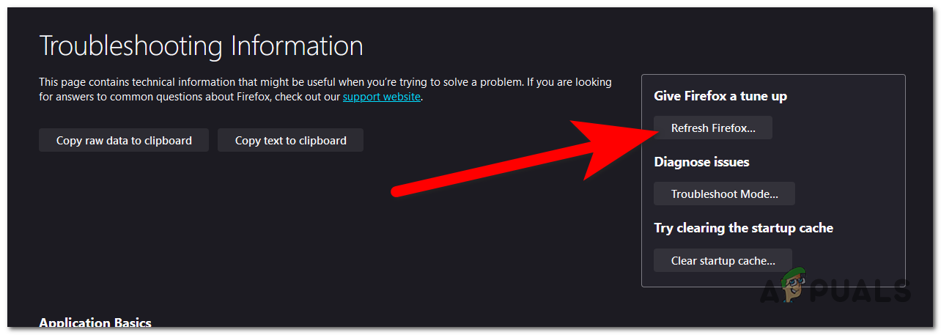Copy text to clipboard button

(290, 140)
